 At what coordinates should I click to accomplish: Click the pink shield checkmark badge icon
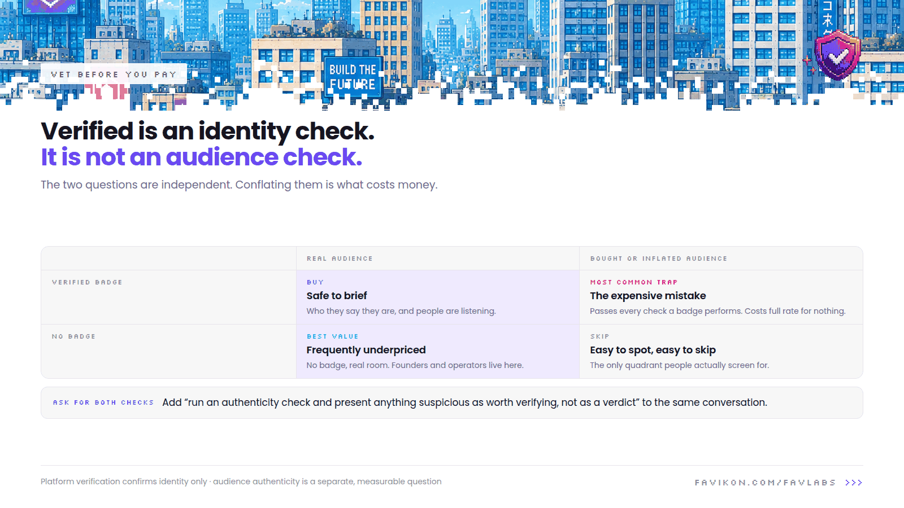point(837,55)
